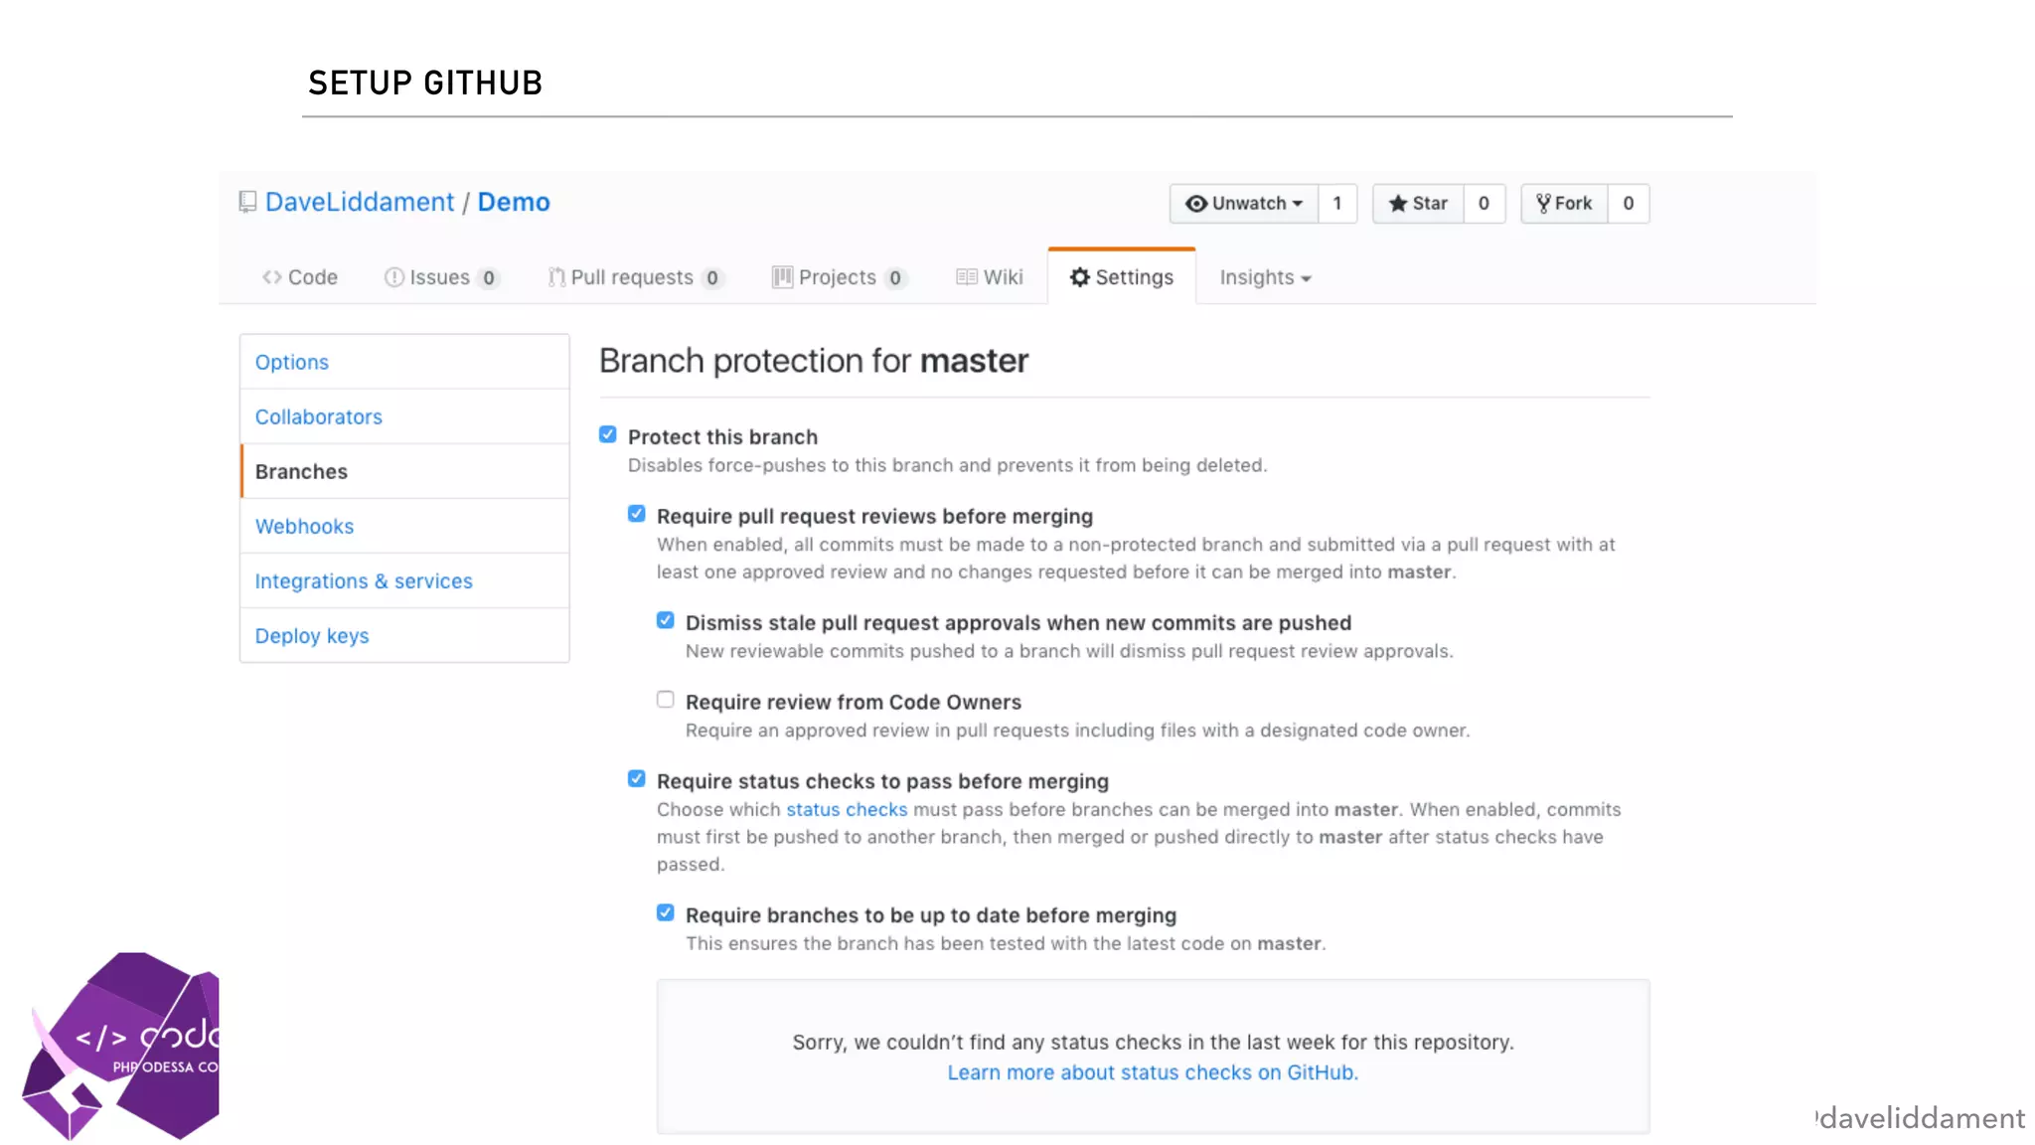Viewport: 2035px width, 1145px height.
Task: Open the Issues tab
Action: pyautogui.click(x=441, y=277)
